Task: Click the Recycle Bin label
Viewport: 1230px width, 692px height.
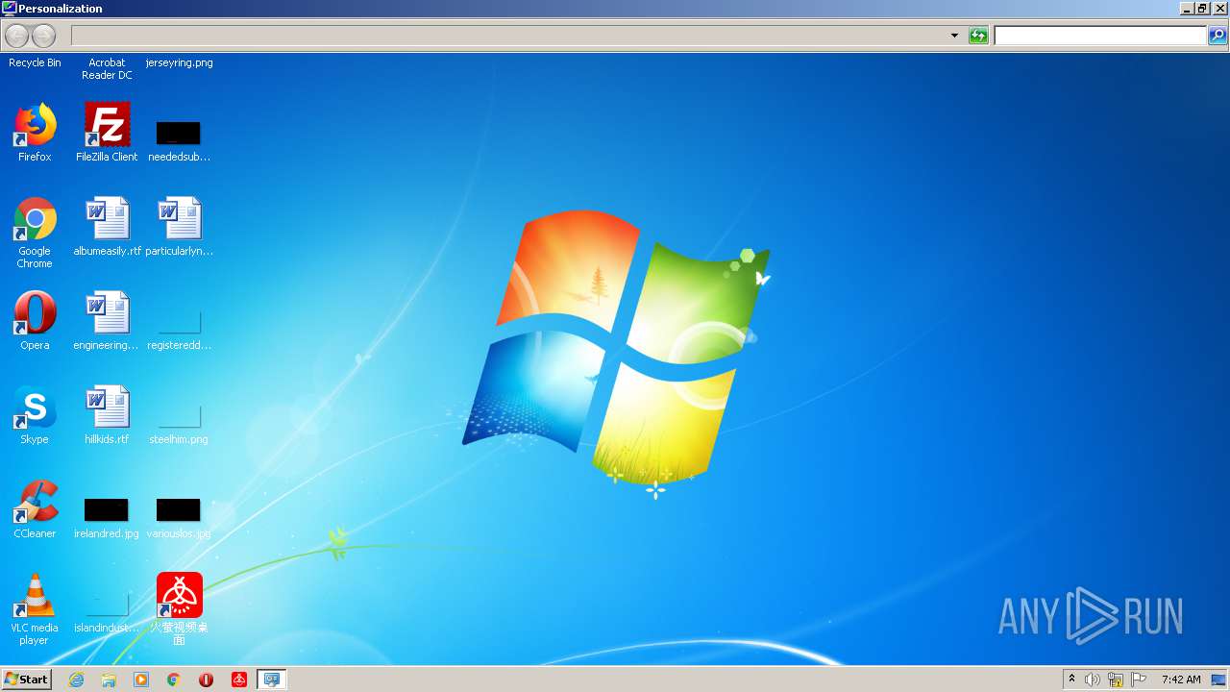Action: click(x=35, y=62)
